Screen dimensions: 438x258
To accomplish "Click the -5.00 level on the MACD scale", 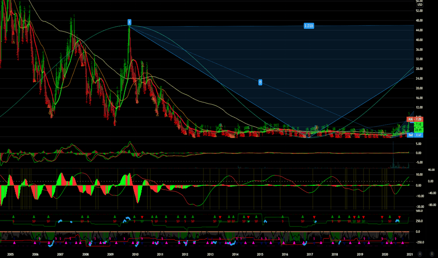I will (x=418, y=162).
